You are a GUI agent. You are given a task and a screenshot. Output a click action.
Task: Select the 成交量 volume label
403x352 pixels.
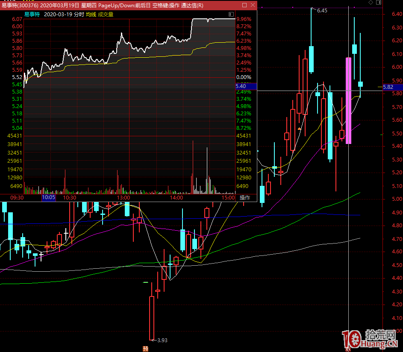(x=106, y=15)
